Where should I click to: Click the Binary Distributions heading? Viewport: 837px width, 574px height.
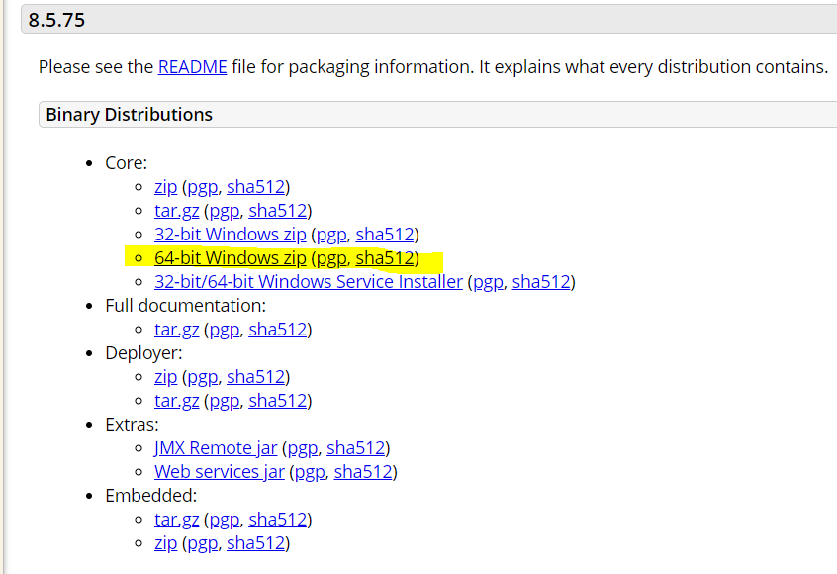pyautogui.click(x=130, y=115)
